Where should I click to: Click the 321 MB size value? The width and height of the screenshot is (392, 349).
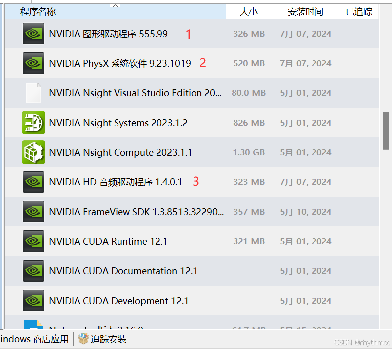249,241
